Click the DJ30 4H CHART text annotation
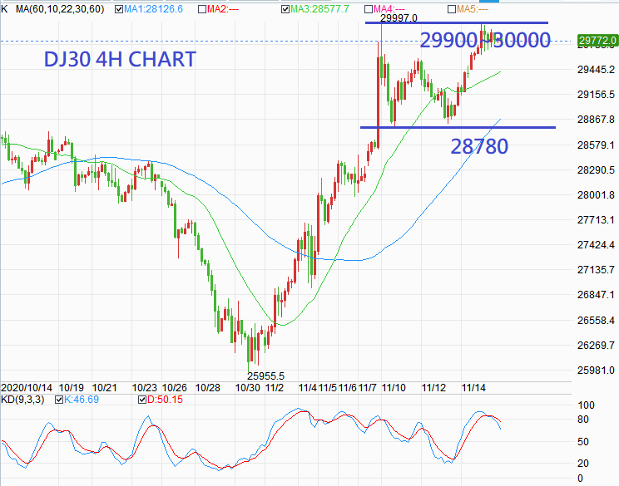619x486 pixels. [119, 60]
